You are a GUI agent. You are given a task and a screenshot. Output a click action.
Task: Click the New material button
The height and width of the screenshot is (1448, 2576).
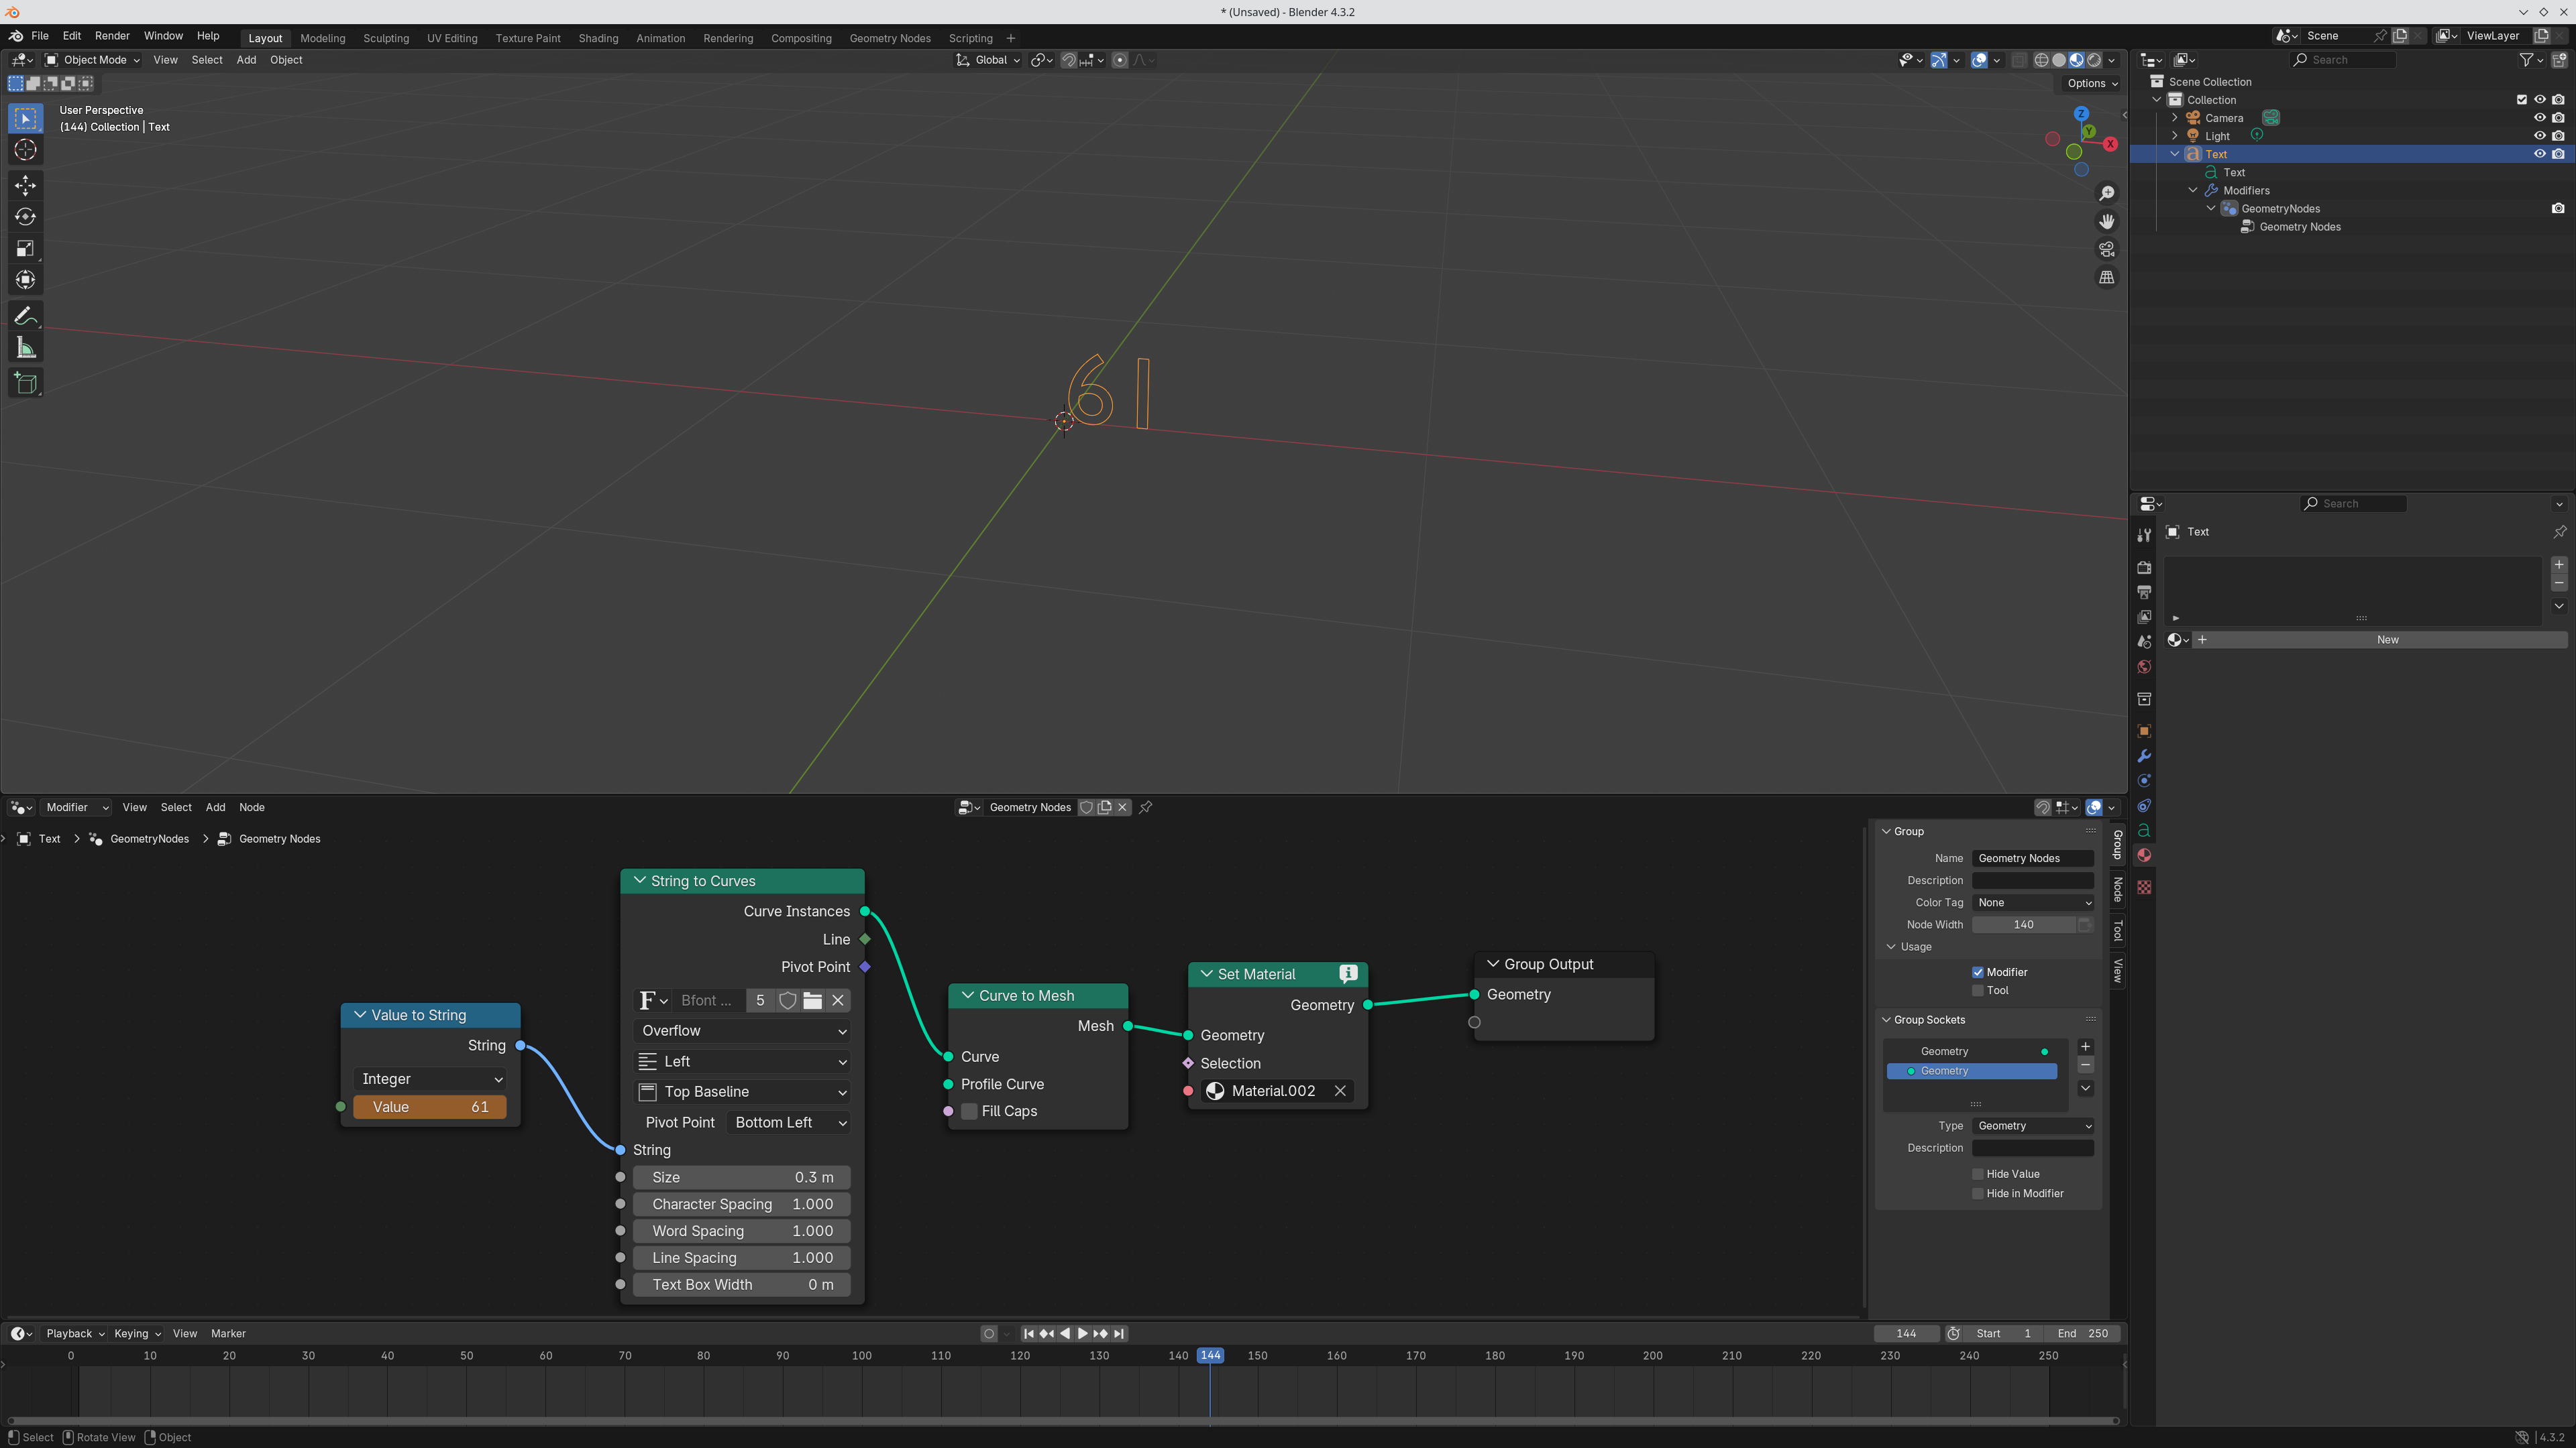2386,640
